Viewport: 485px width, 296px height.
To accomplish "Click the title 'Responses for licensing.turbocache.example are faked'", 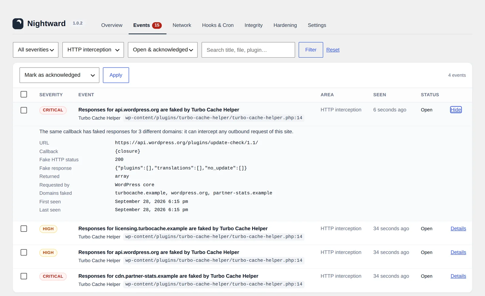I will tap(173, 228).
